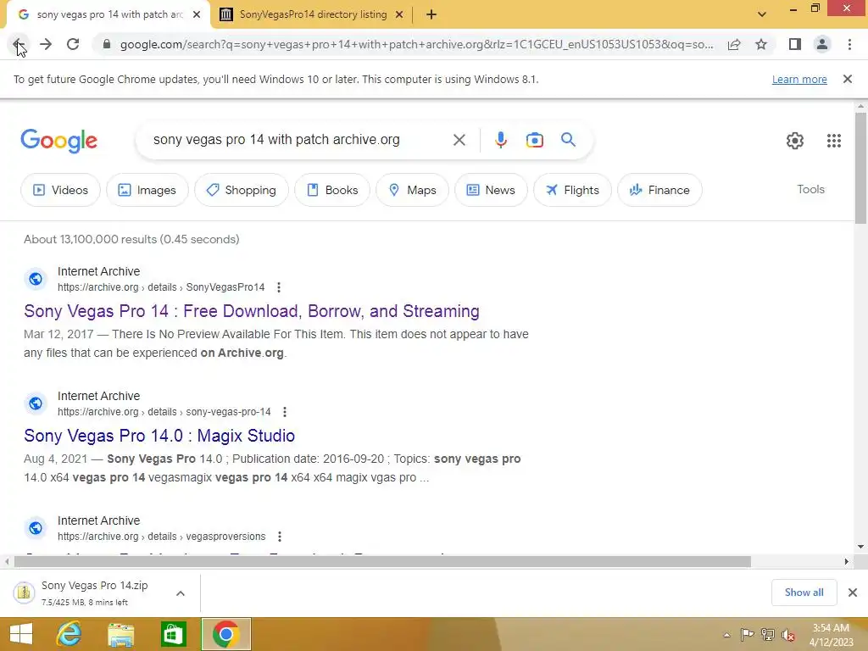Screen dimensions: 868x651
Task: Open Action Center flag icon in tray
Action: coord(748,634)
